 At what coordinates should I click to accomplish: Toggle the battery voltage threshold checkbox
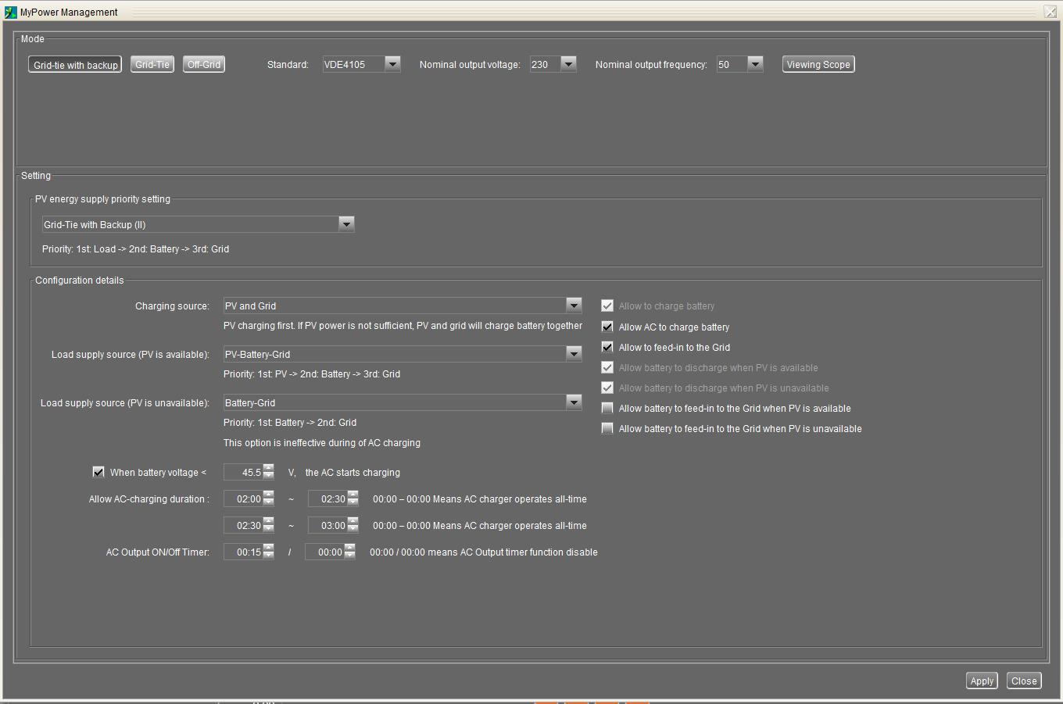pos(98,472)
